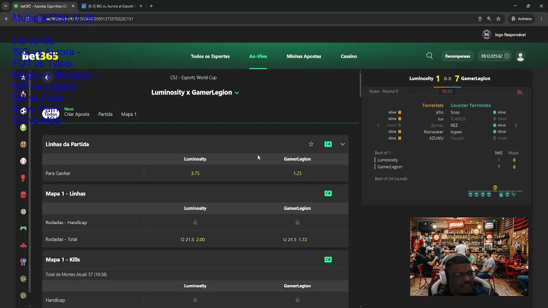Viewport: 548px width, 308px height.
Task: Click the browser back arrow
Action: (x=6, y=19)
